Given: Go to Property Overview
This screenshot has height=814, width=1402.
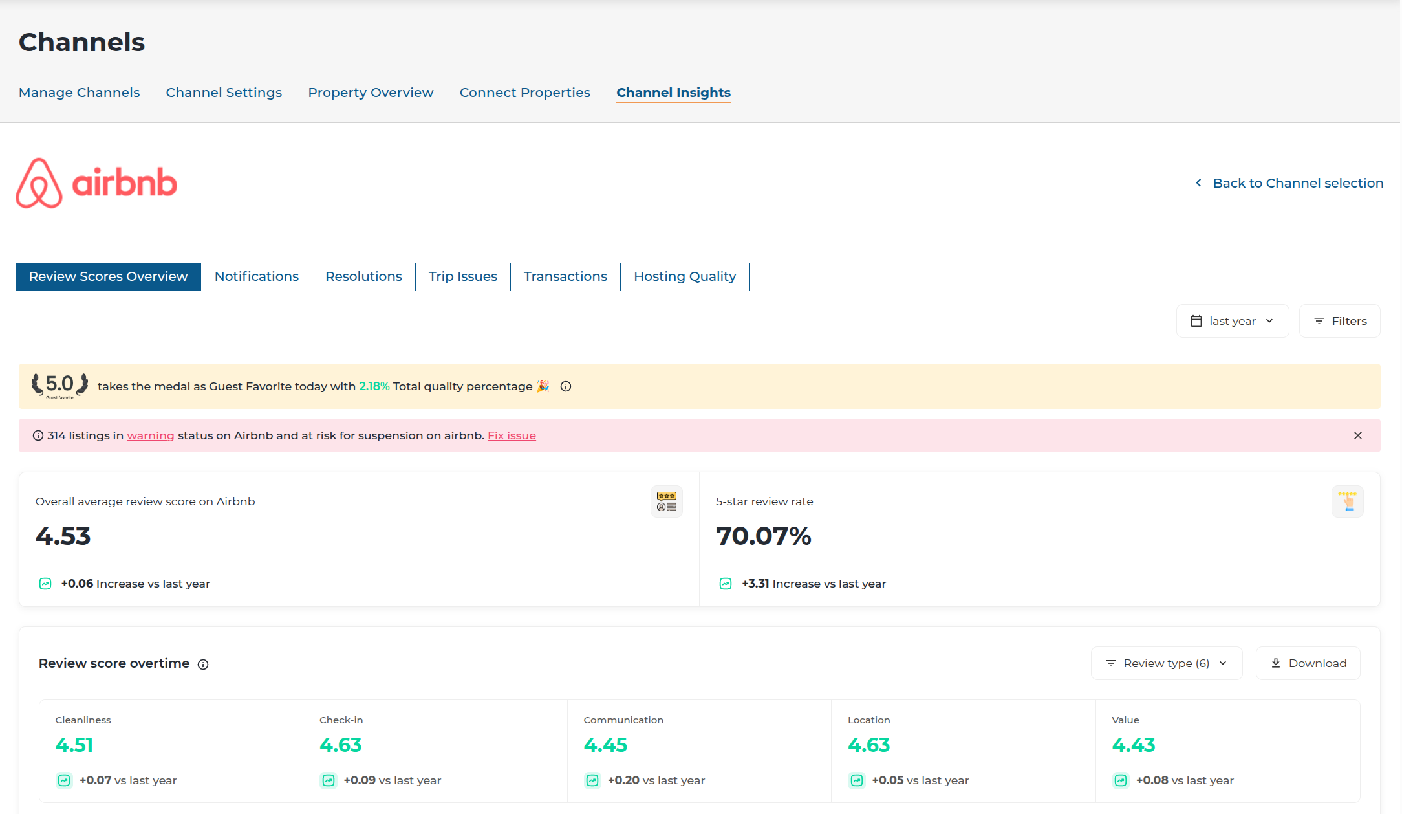Looking at the screenshot, I should (371, 93).
